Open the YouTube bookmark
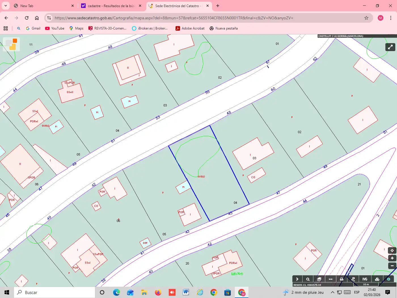This screenshot has height=298, width=397. click(55, 28)
